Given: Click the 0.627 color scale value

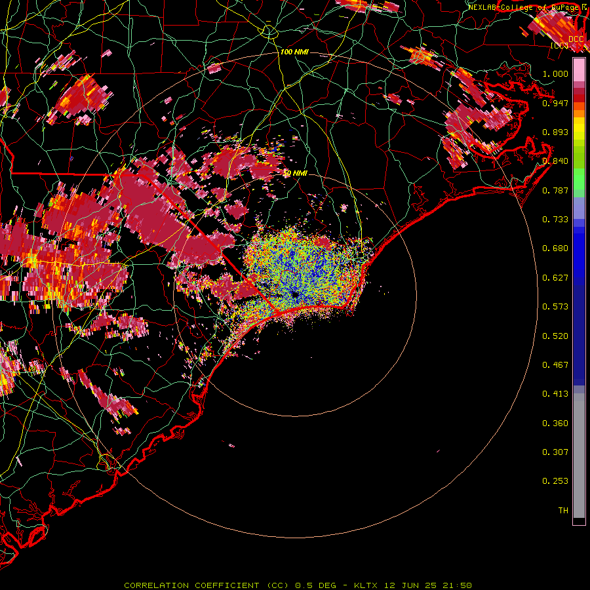Looking at the screenshot, I should click(x=555, y=278).
